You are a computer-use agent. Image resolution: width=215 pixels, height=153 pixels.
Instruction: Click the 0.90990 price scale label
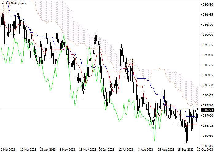207,35
